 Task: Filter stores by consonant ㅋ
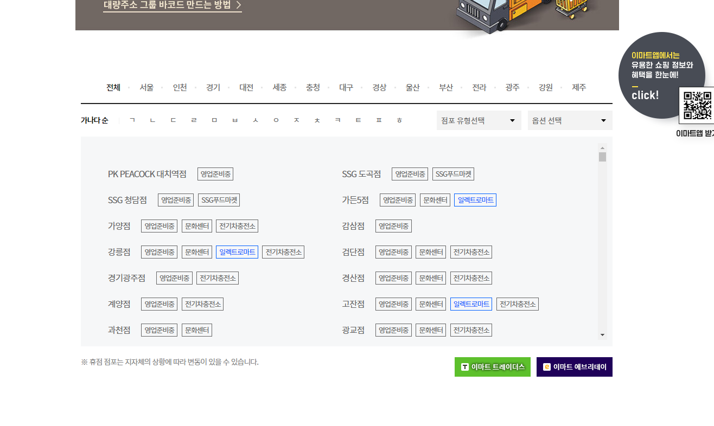point(338,120)
